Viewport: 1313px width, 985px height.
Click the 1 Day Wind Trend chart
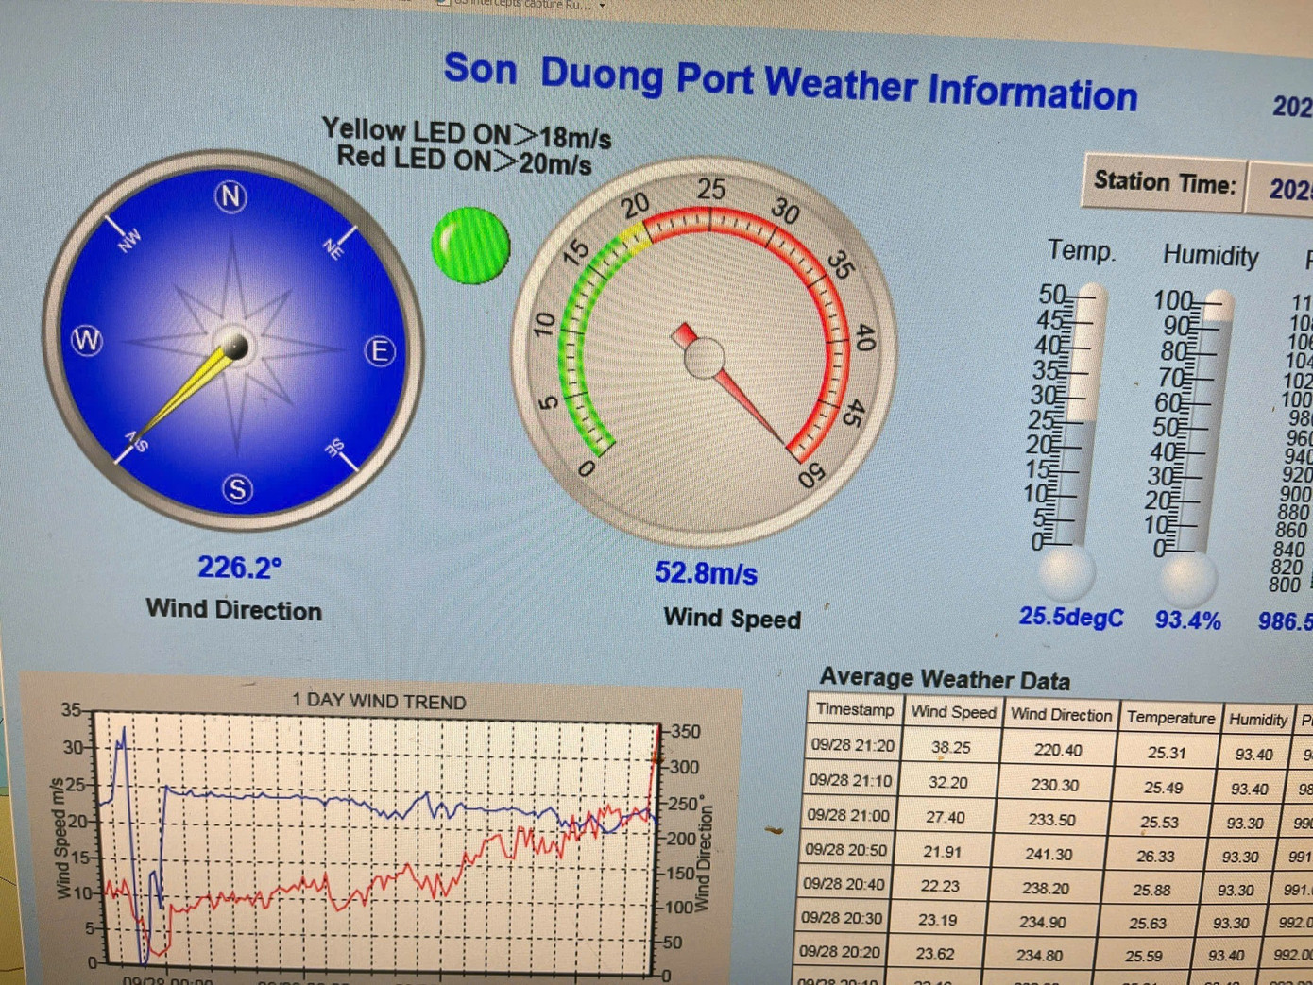click(x=378, y=841)
